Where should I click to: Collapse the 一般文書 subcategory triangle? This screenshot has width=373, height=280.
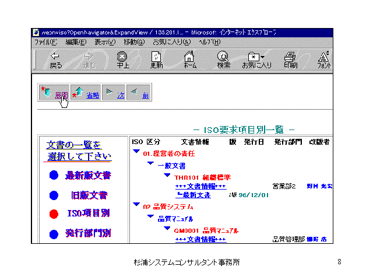click(152, 164)
